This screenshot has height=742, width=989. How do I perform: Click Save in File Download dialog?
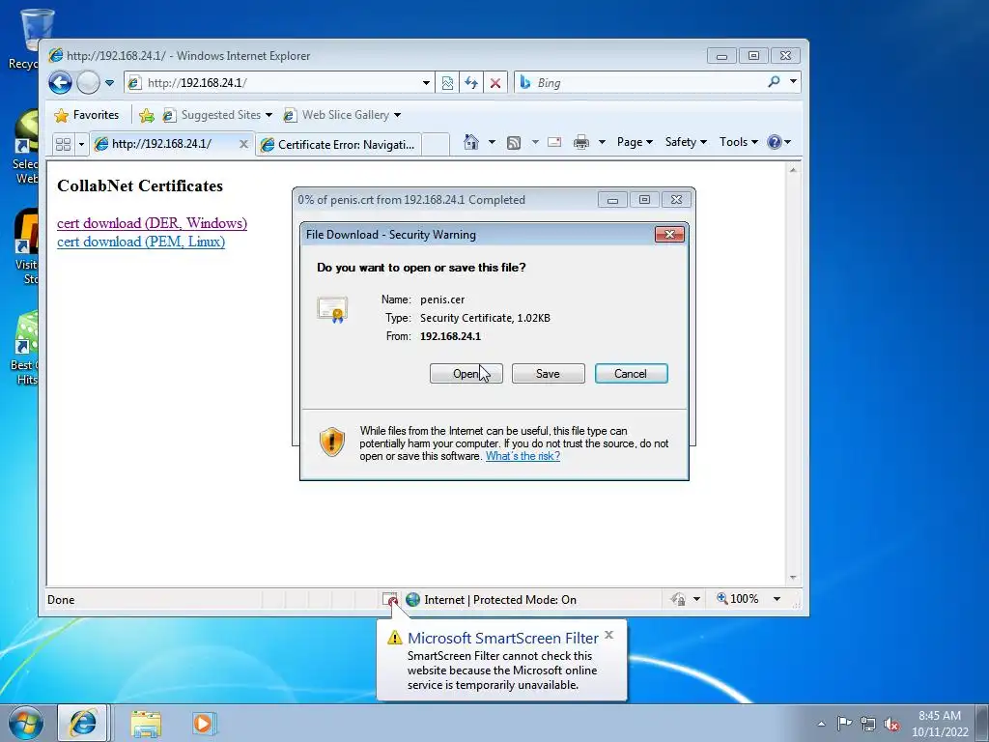click(x=549, y=374)
